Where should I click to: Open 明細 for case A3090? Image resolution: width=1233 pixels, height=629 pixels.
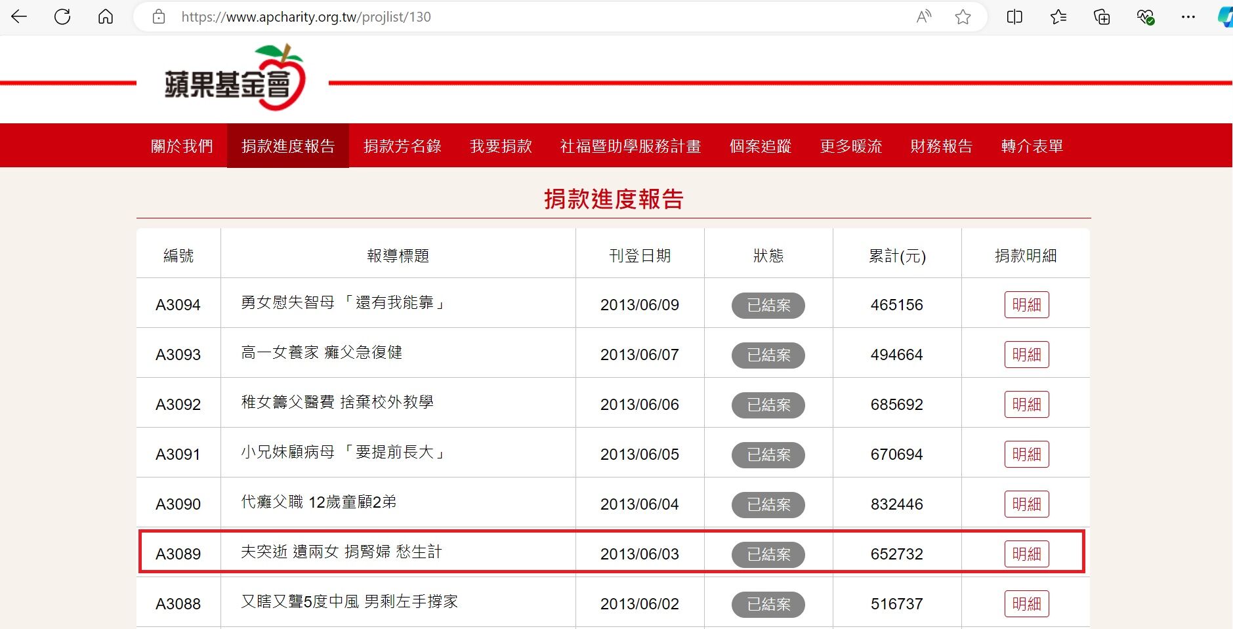pos(1026,504)
